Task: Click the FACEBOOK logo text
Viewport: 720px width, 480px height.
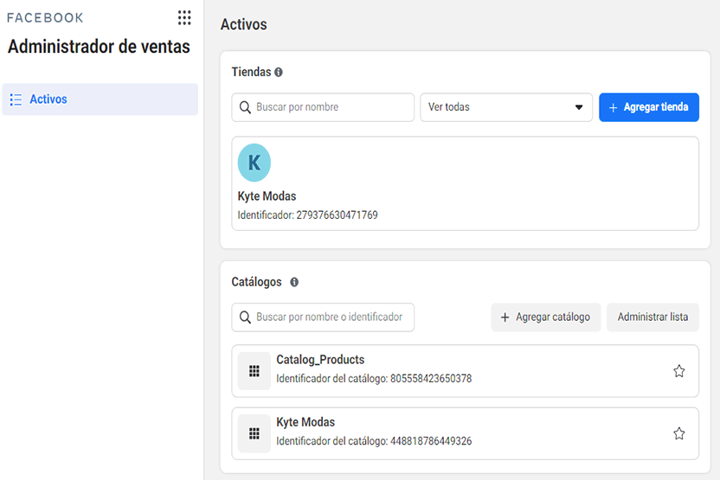Action: click(45, 18)
